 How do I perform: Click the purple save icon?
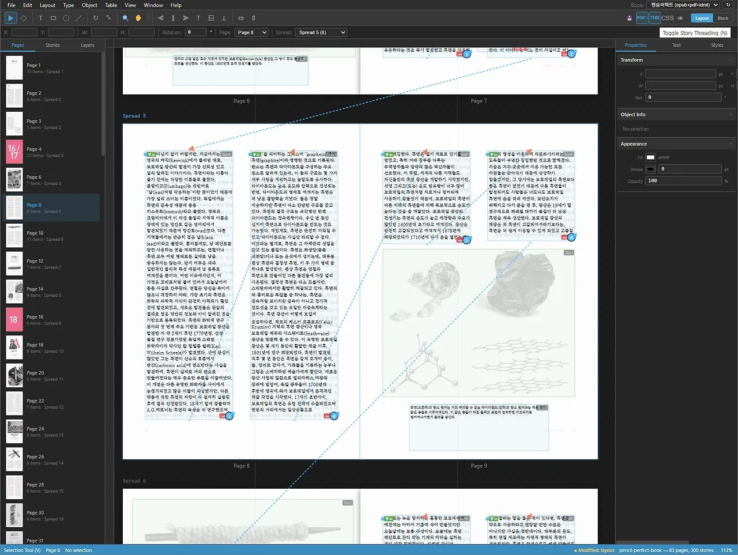click(x=629, y=18)
